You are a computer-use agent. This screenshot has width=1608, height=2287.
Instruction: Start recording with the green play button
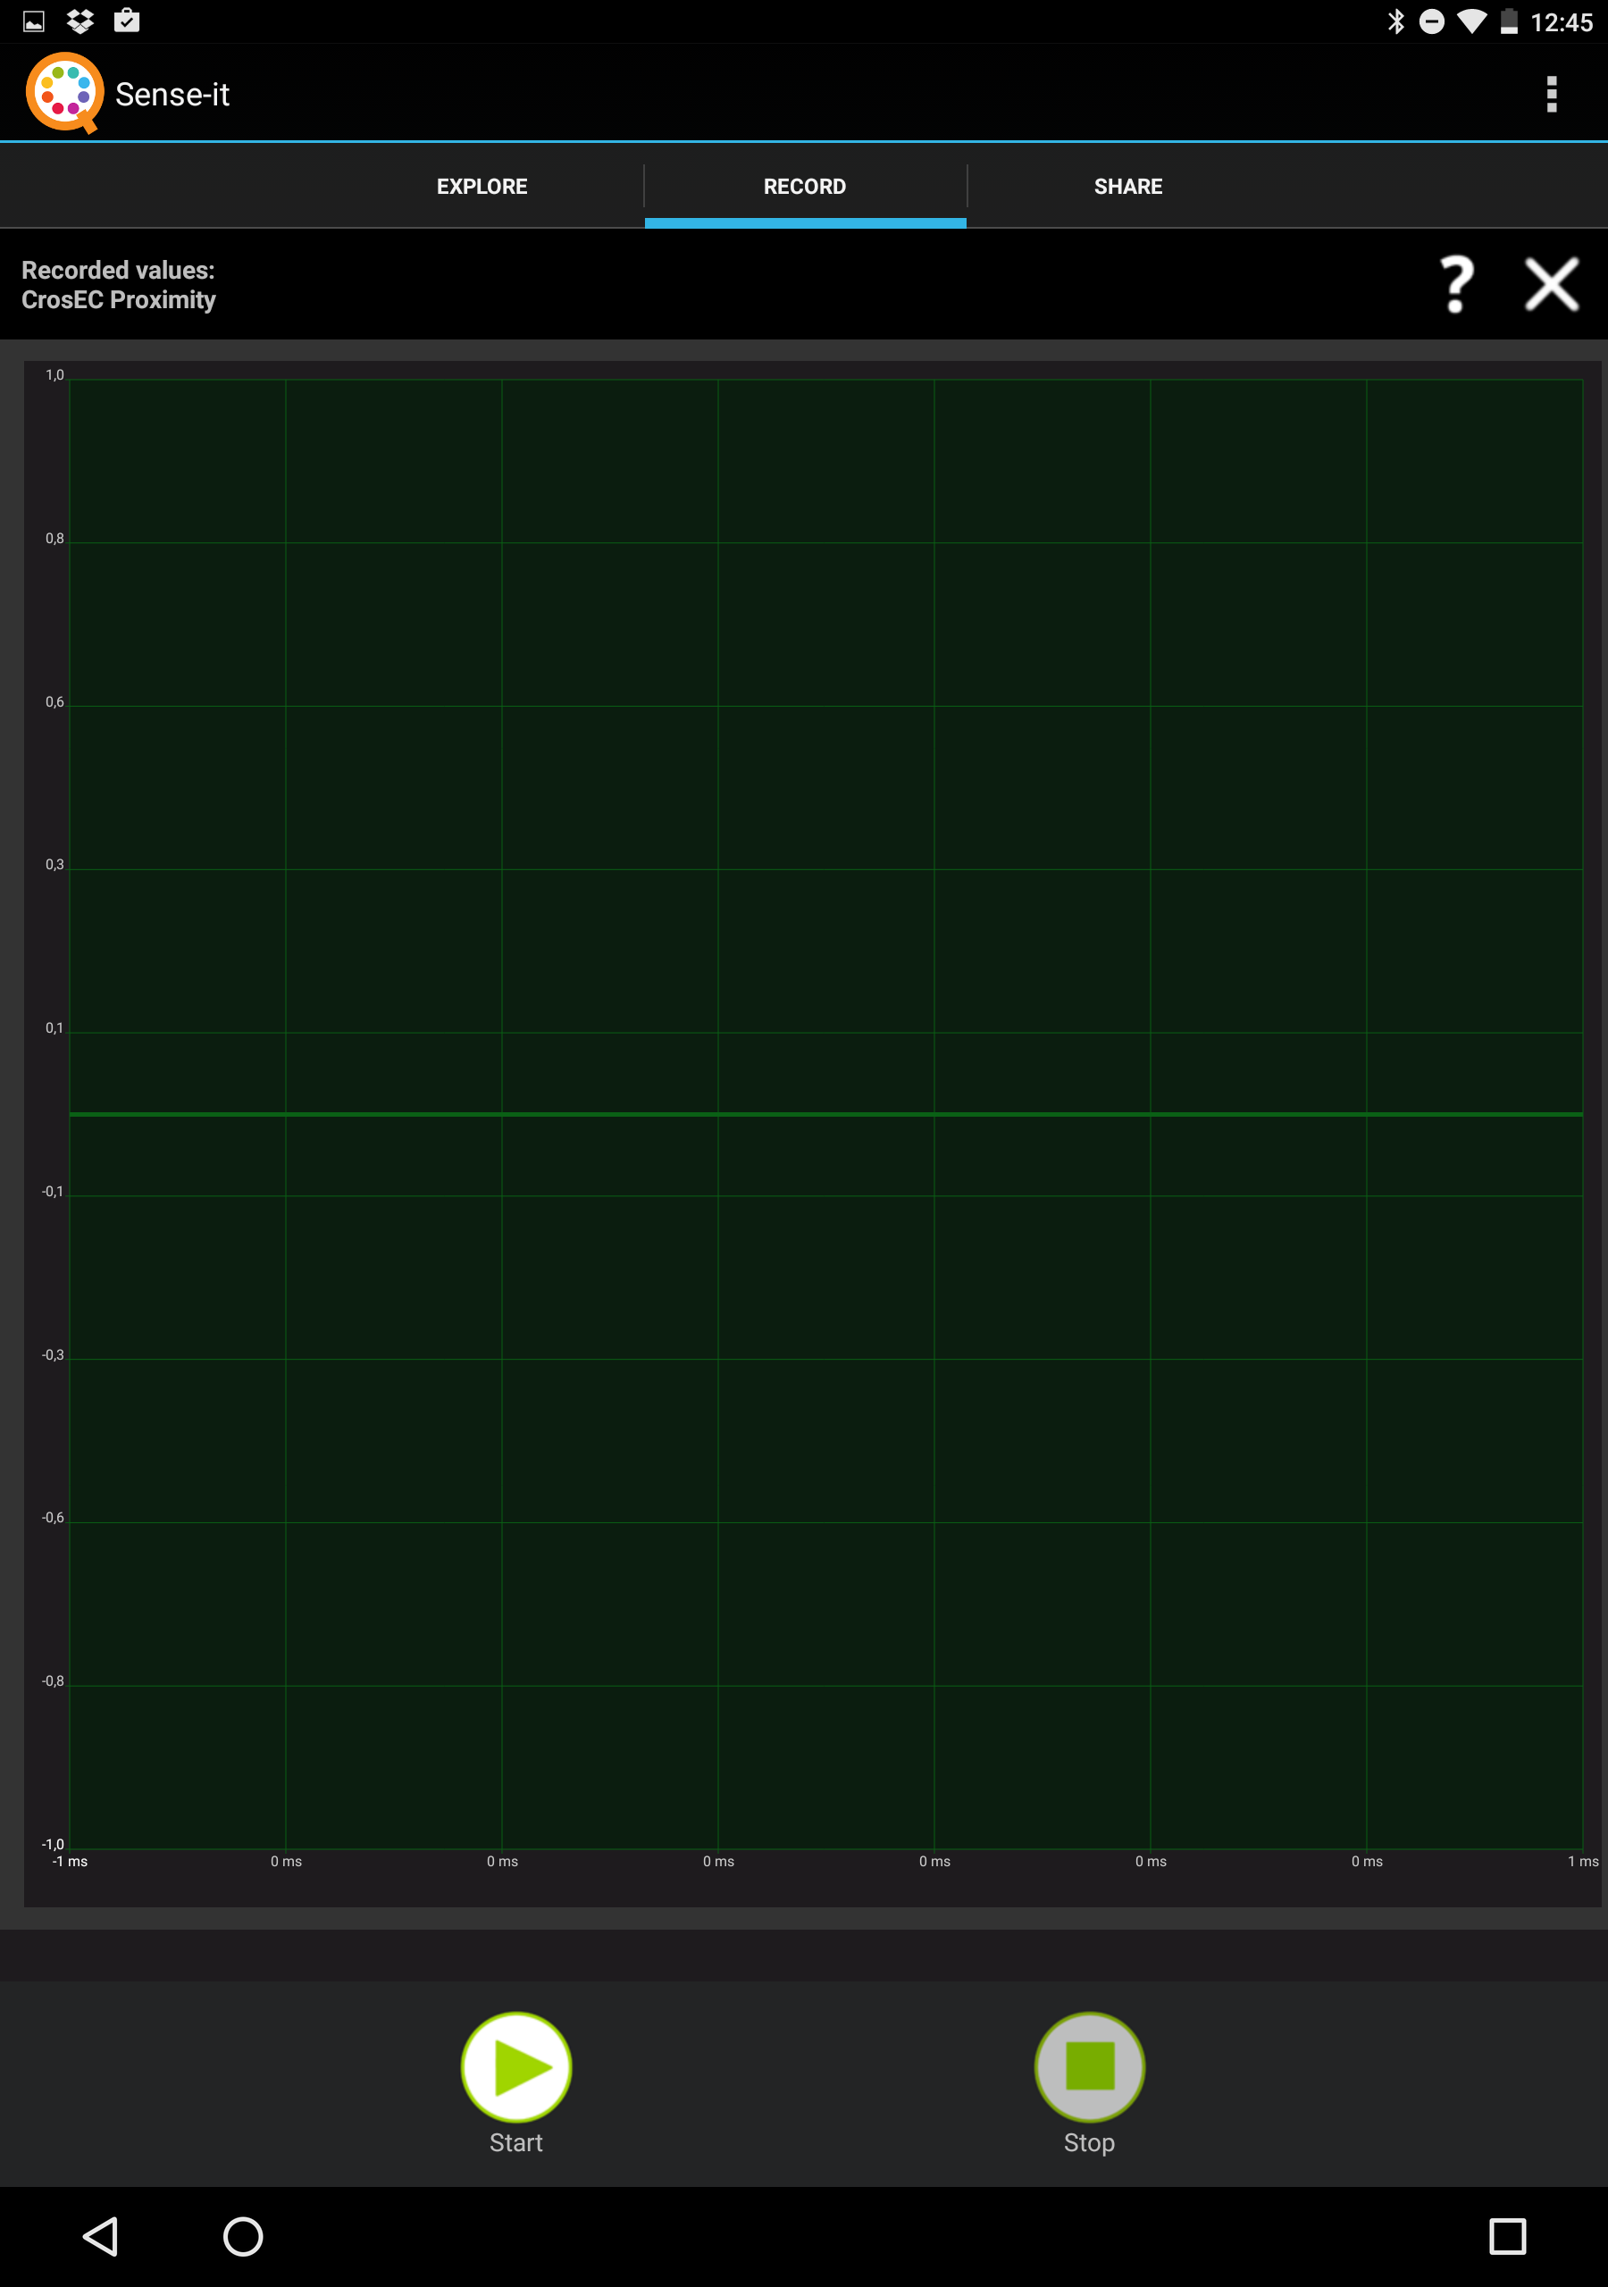(516, 2067)
